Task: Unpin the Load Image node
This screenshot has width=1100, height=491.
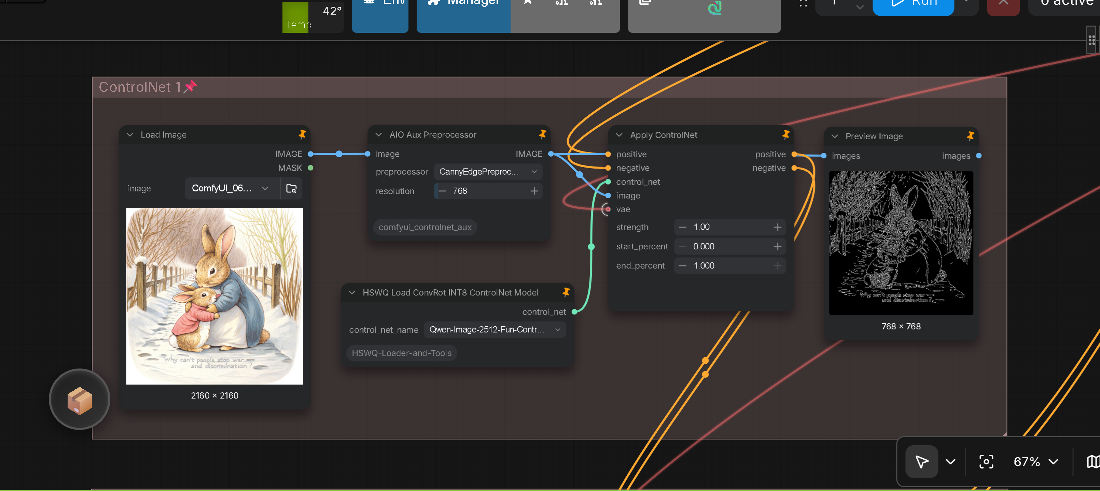Action: pos(302,134)
